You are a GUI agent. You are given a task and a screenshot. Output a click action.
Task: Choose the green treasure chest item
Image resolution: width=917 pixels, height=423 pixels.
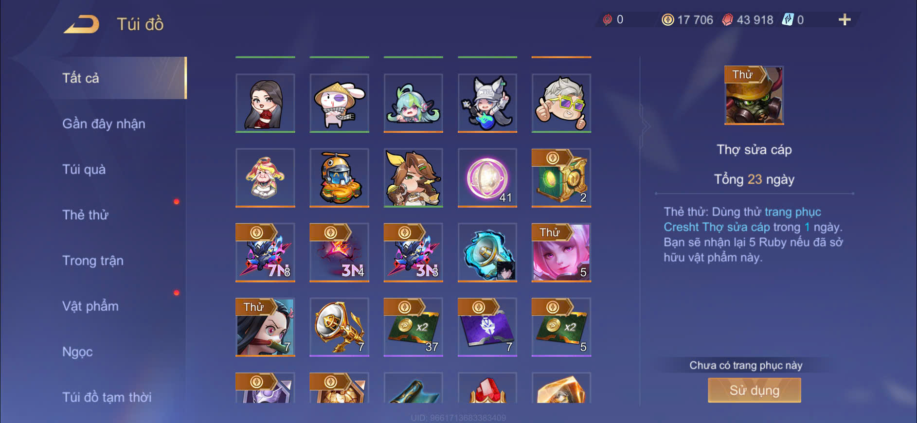(561, 178)
